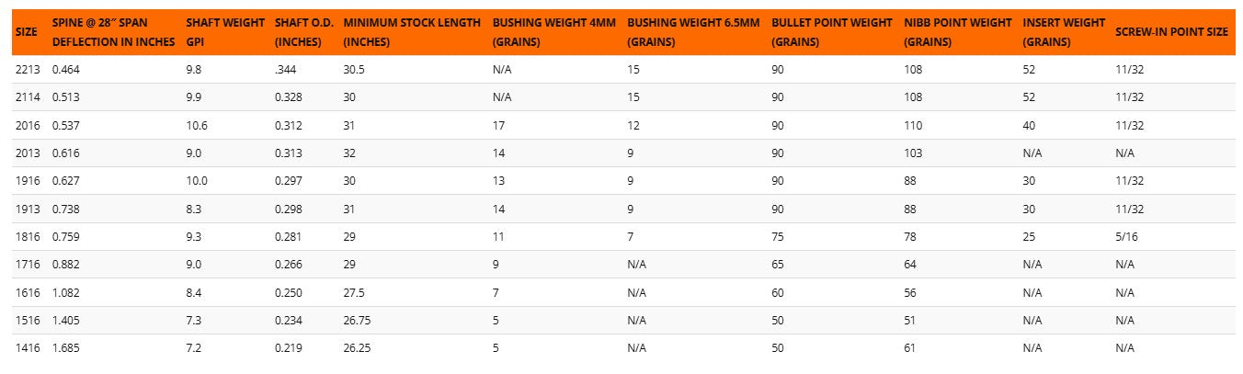Select the INSERT WEIGHT header
The width and height of the screenshot is (1243, 374).
point(1064,32)
